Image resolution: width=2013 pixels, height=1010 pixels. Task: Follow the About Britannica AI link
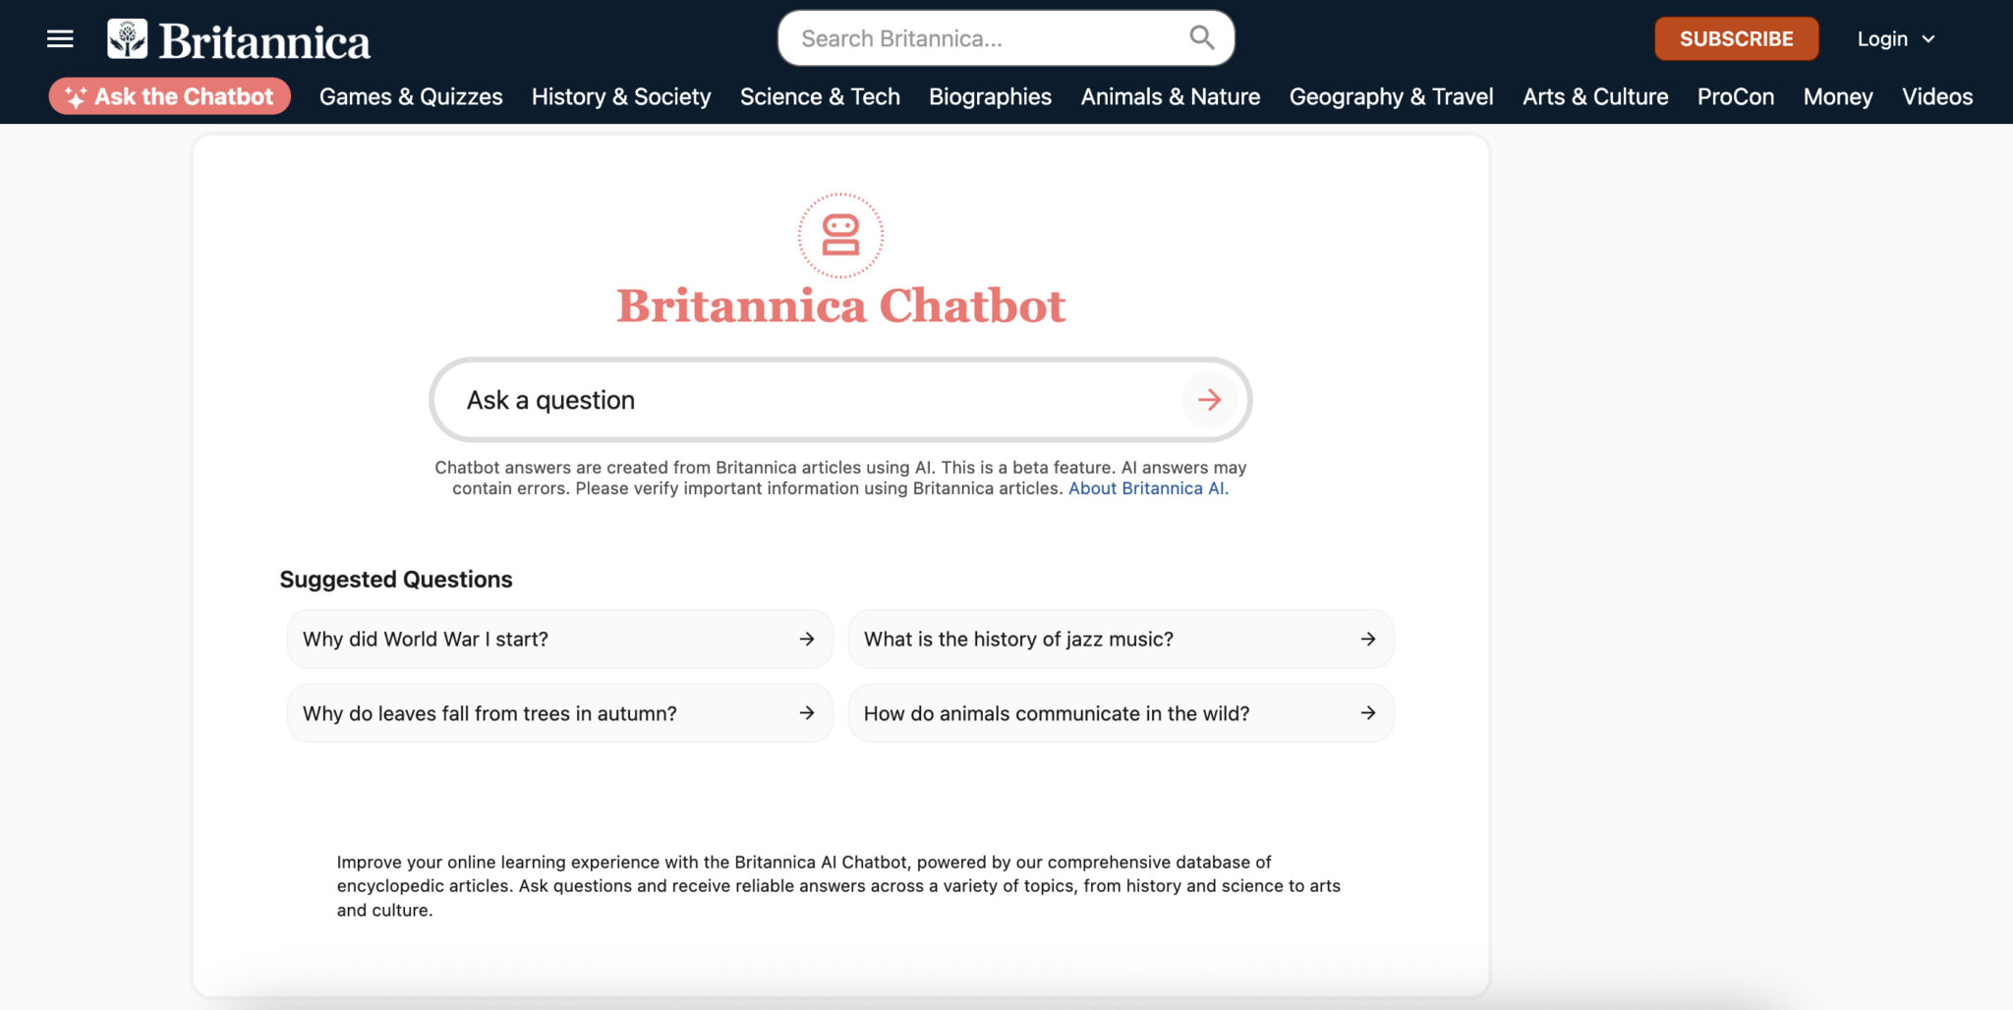[x=1146, y=488]
